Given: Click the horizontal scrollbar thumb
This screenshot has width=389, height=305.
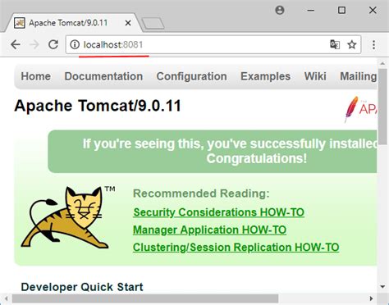Looking at the screenshot, I should [145, 298].
